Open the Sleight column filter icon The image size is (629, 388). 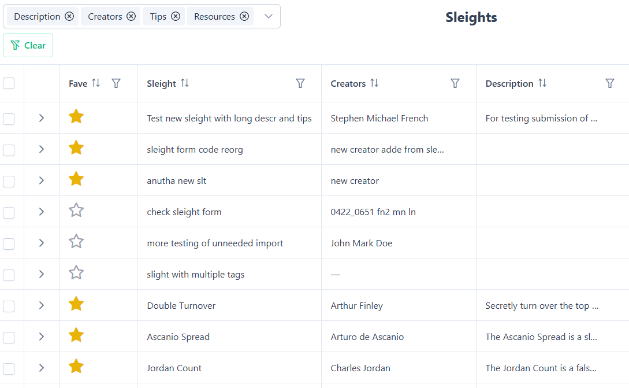pos(300,83)
